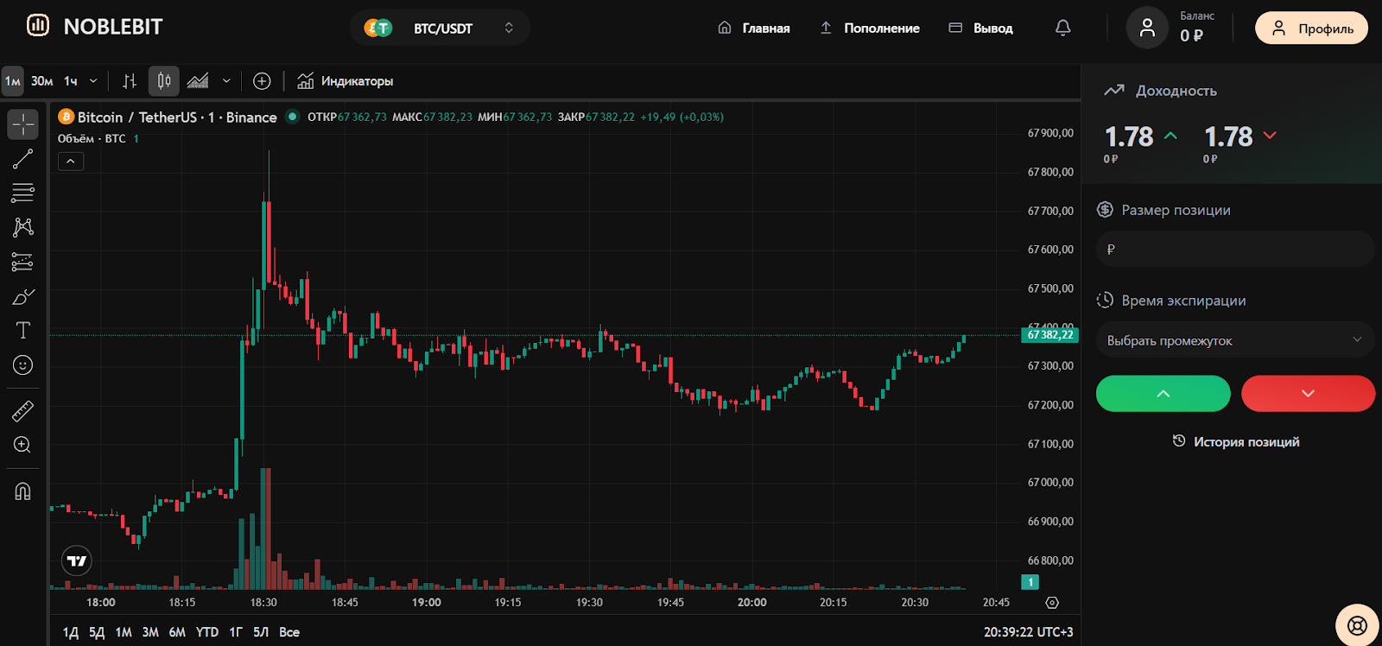
Task: Collapse the chart legend chevron
Action: (71, 161)
